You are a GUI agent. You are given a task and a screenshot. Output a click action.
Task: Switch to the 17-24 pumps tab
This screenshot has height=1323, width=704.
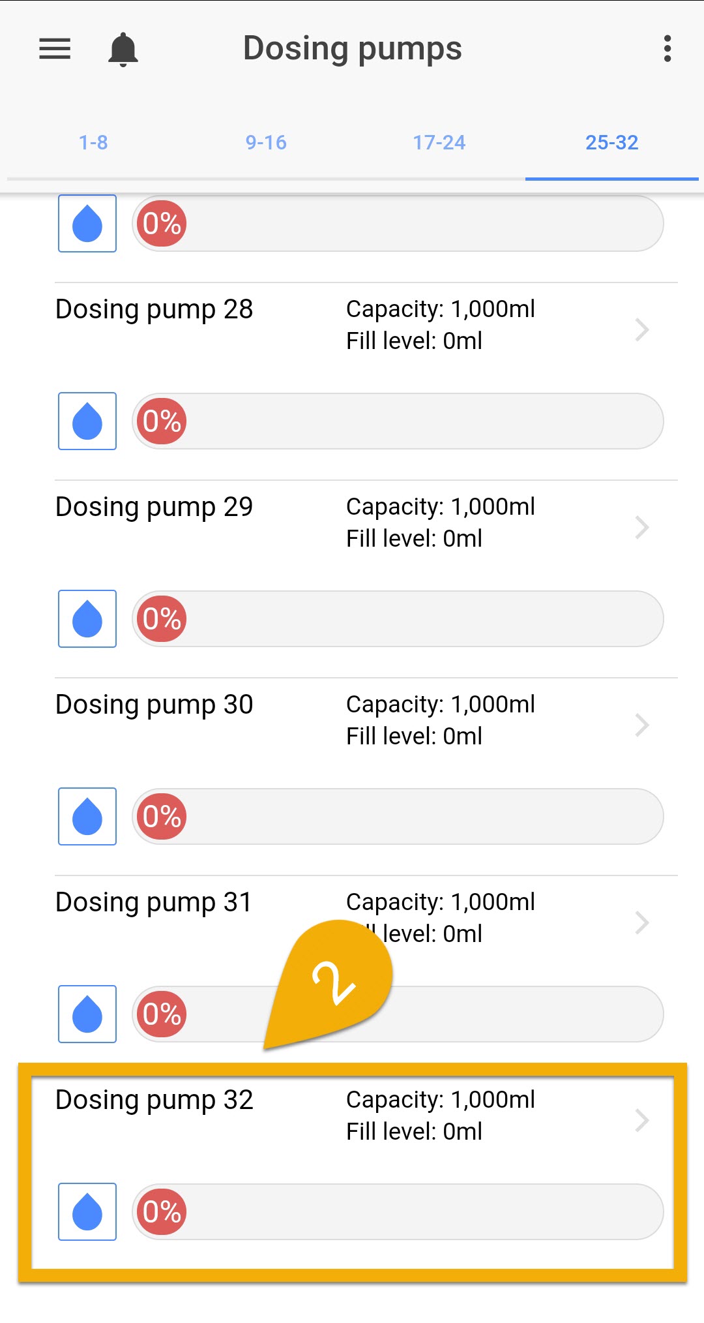point(439,142)
